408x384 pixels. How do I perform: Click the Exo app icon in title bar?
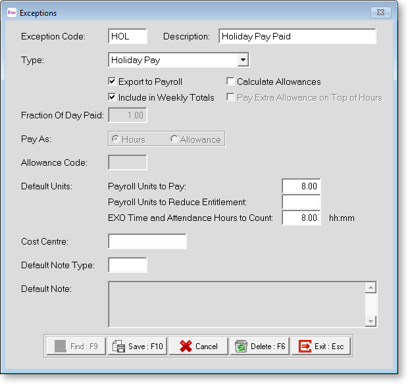tap(11, 12)
